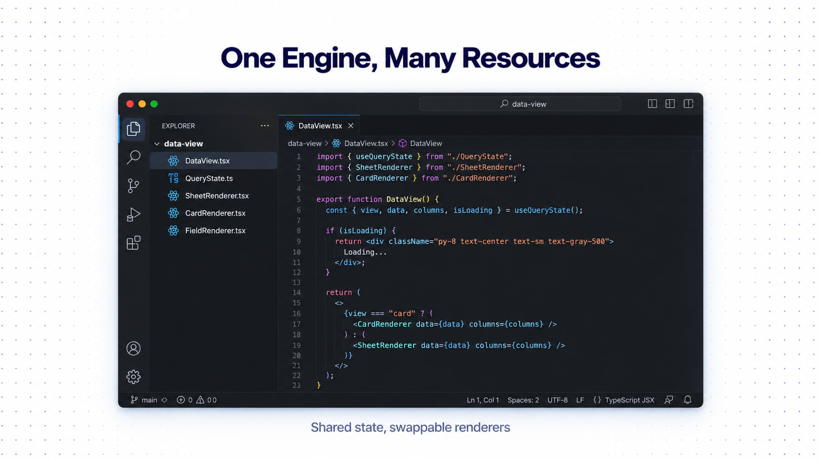The image size is (821, 461).
Task: Open CardRenderer.tsx file
Action: [213, 213]
